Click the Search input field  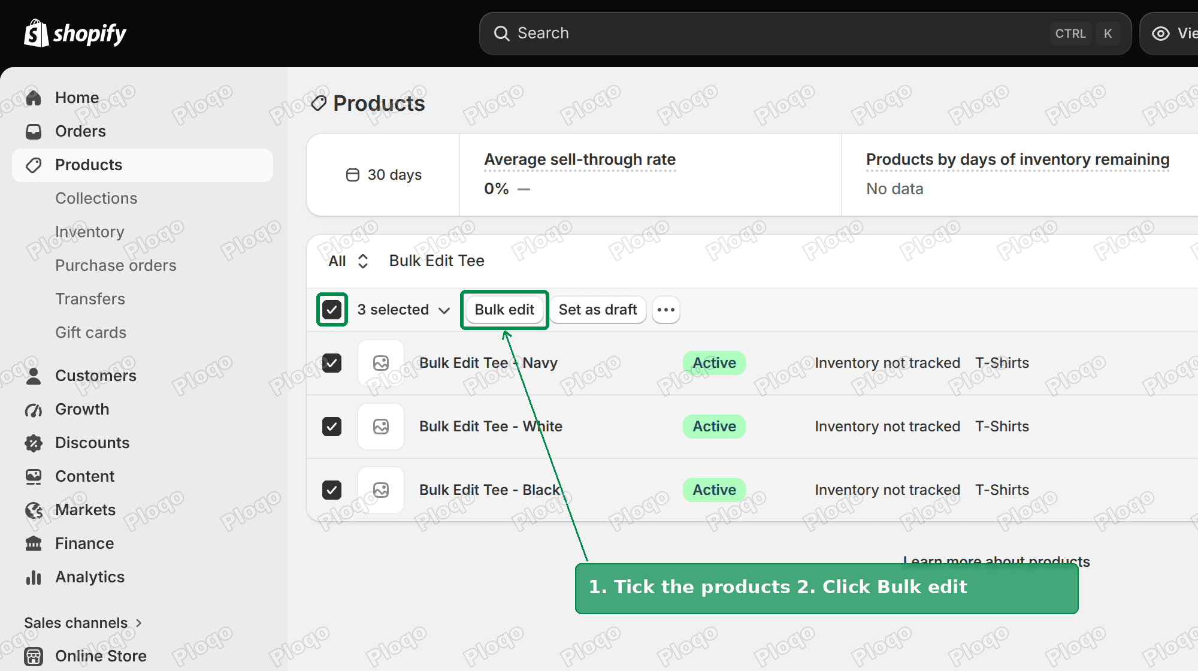pos(805,34)
